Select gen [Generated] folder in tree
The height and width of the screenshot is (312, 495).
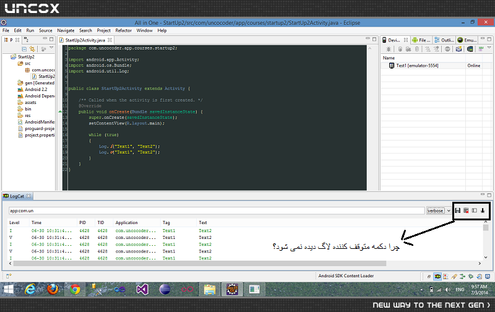pyautogui.click(x=36, y=83)
